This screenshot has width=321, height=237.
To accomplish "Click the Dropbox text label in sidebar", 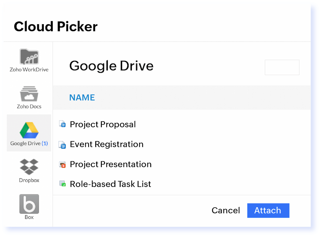I will tap(29, 180).
